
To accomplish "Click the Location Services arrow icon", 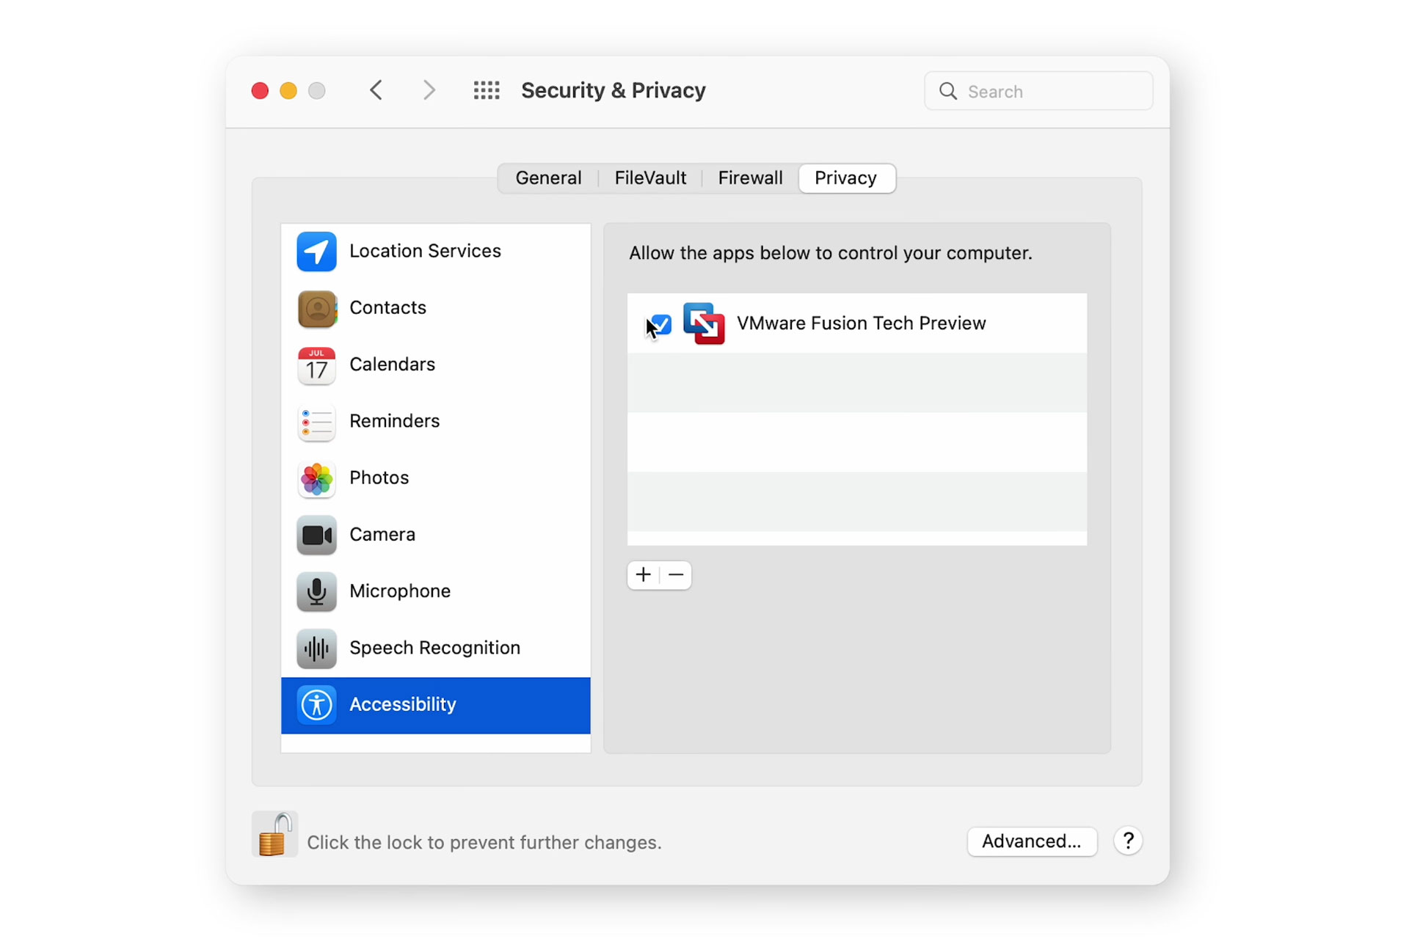I will pyautogui.click(x=316, y=252).
